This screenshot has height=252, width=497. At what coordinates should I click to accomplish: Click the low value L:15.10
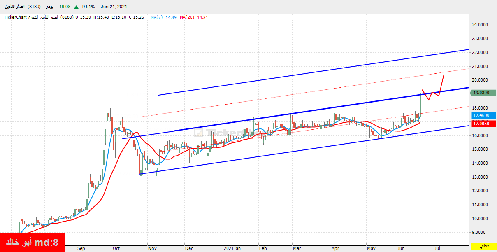tap(118, 17)
